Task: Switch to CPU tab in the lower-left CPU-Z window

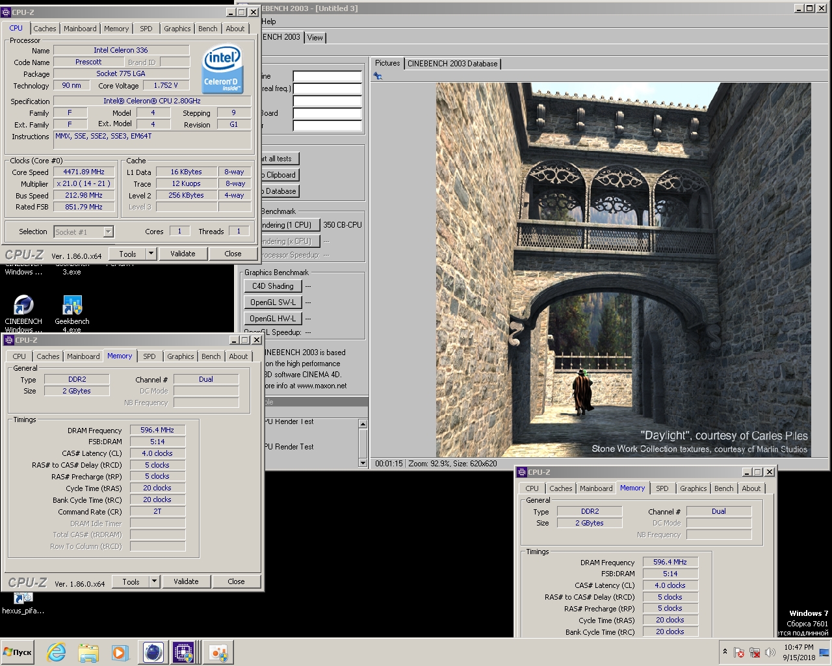Action: coord(19,356)
